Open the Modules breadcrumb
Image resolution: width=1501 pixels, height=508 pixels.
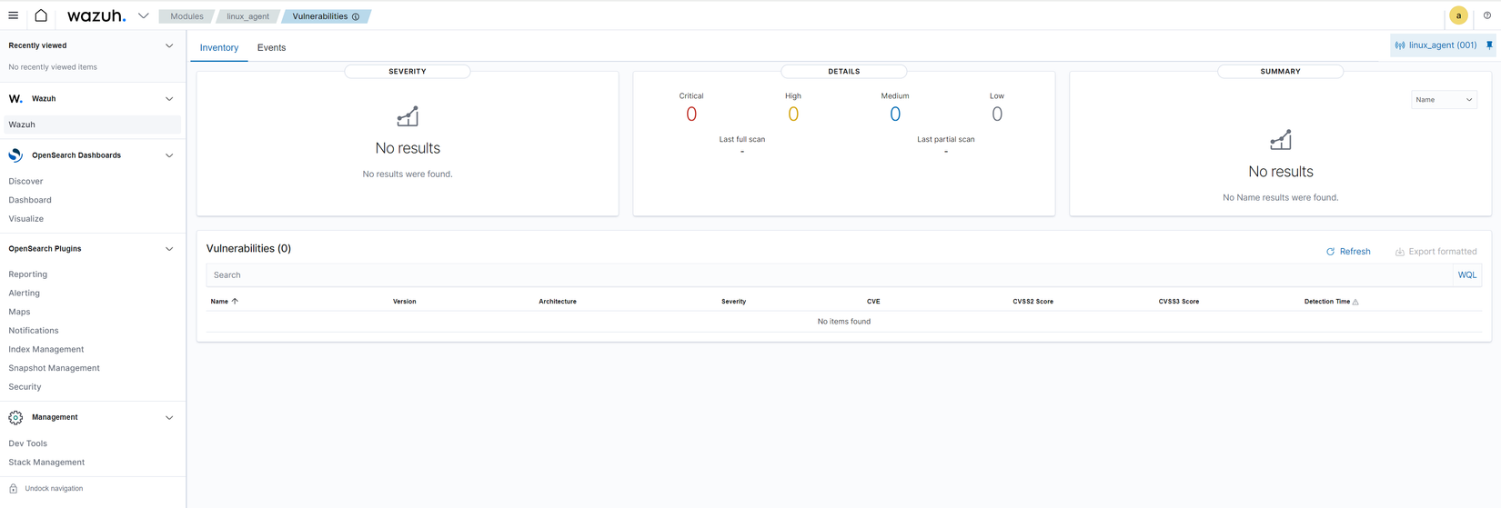[186, 16]
